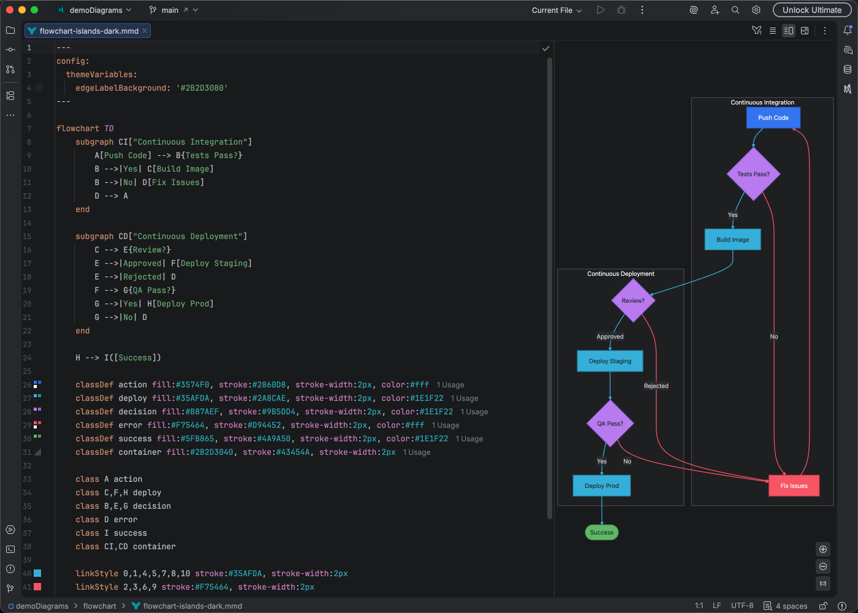The width and height of the screenshot is (858, 613).
Task: Open the Mermaid panel on right sidebar
Action: click(848, 88)
